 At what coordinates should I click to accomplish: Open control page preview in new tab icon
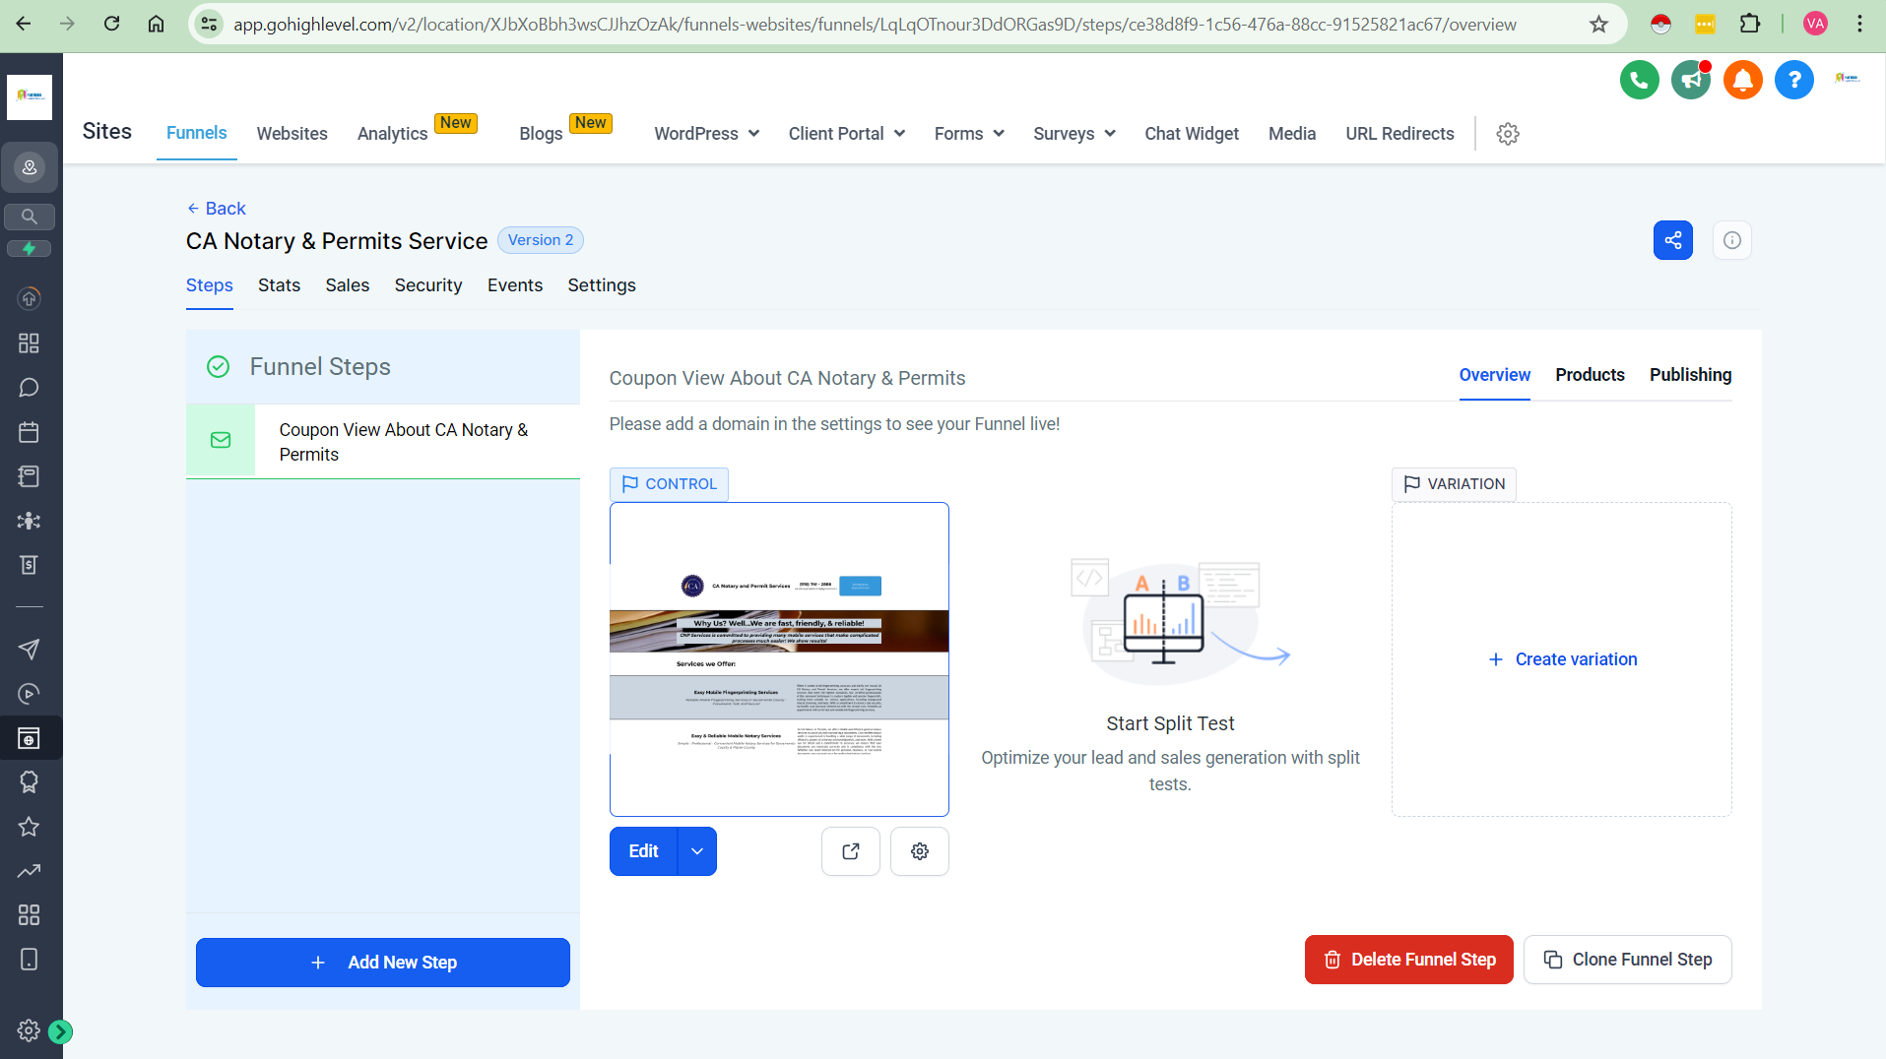point(851,851)
